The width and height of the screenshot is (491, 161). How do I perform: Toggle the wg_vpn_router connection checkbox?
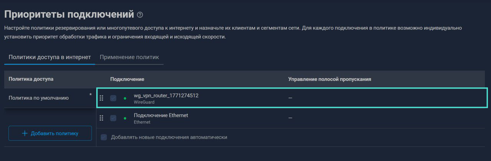(x=113, y=98)
